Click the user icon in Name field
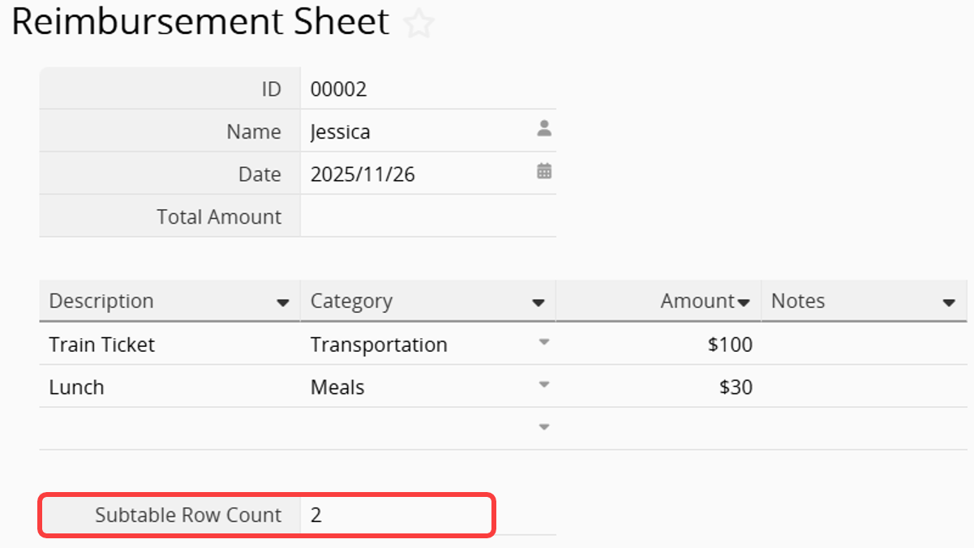 [544, 128]
